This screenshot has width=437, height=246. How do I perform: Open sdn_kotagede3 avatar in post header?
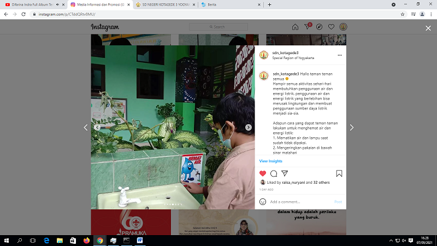[x=264, y=55]
